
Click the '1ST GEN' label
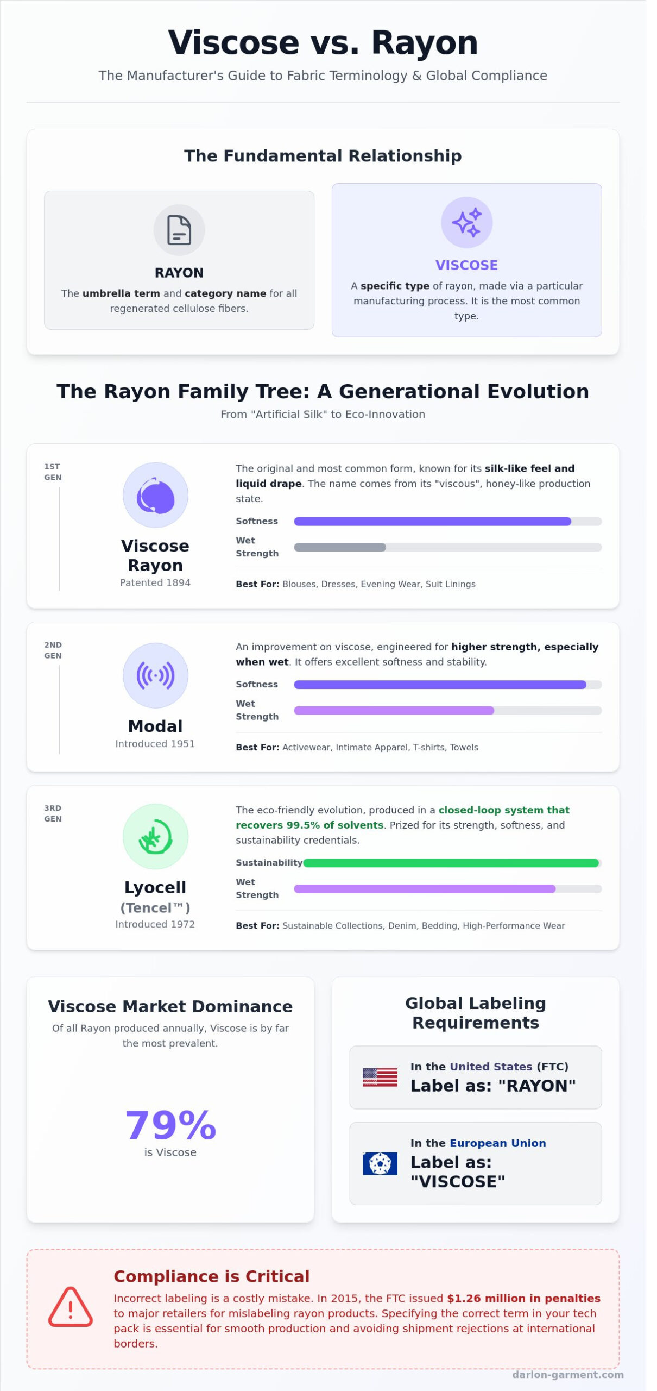(x=53, y=472)
